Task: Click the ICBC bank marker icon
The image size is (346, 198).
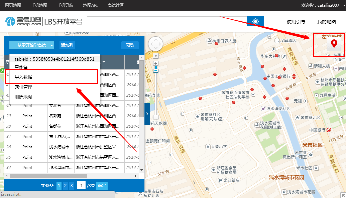Action: [x=294, y=76]
